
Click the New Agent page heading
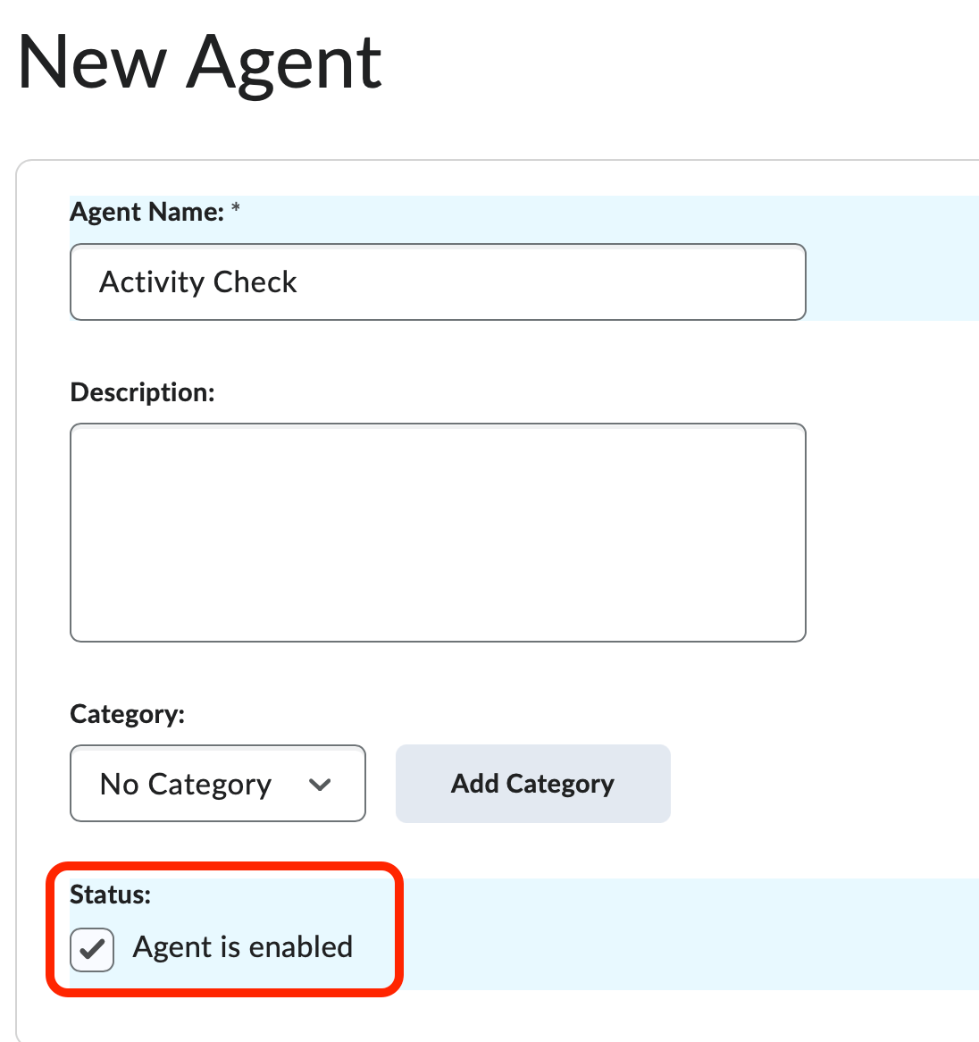pos(200,63)
